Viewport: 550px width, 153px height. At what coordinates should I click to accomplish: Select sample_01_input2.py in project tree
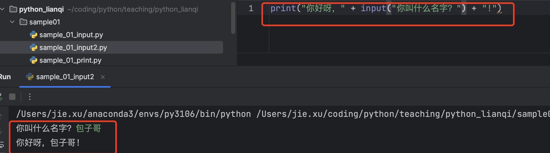pyautogui.click(x=73, y=48)
